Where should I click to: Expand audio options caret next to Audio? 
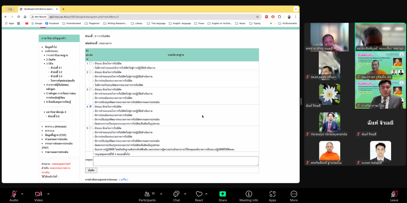[x=22, y=193]
